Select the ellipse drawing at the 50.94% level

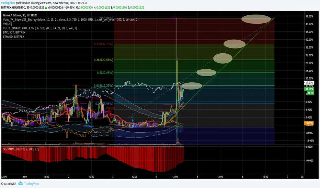pyautogui.click(x=256, y=19)
